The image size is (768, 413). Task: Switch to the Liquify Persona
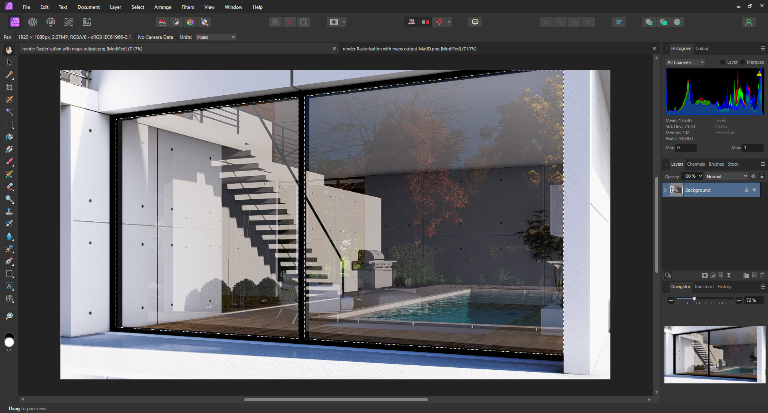(x=33, y=22)
